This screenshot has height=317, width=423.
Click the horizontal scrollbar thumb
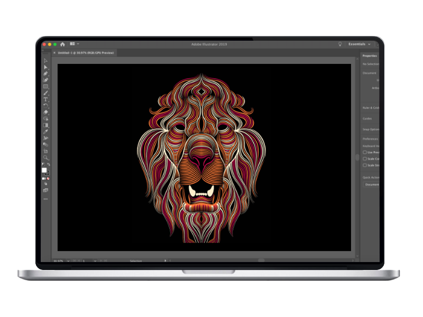coord(261,260)
